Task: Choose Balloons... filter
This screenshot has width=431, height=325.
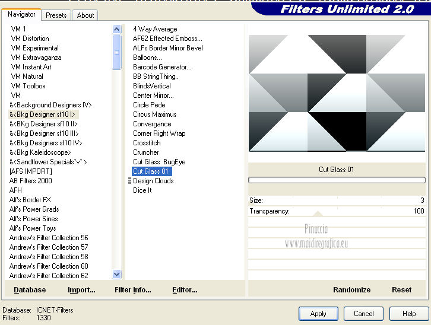Action: [x=147, y=58]
